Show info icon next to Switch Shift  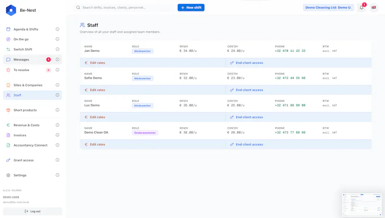click(x=57, y=49)
